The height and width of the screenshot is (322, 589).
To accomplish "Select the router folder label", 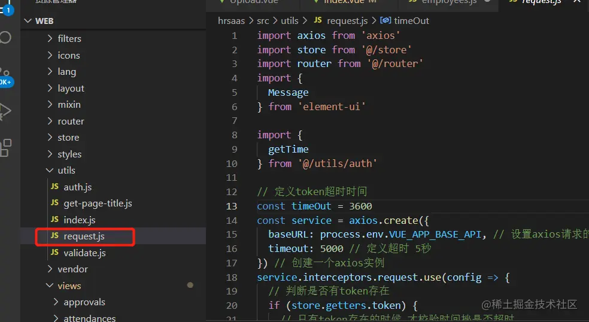I will 71,121.
